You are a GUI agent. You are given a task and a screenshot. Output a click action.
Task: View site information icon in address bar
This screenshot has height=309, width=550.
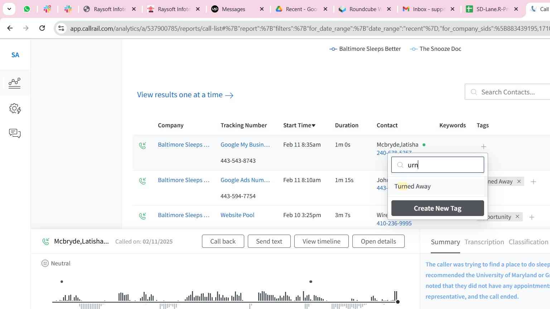point(61,28)
